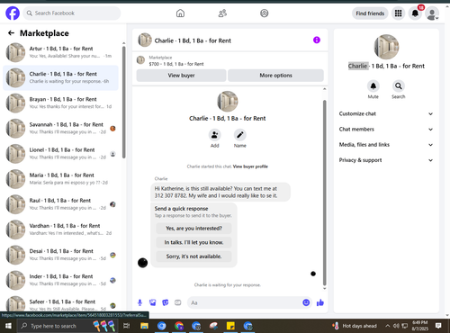Screen dimensions: 450x333
Task: Open Savannah's rental conversation
Action: [60, 128]
